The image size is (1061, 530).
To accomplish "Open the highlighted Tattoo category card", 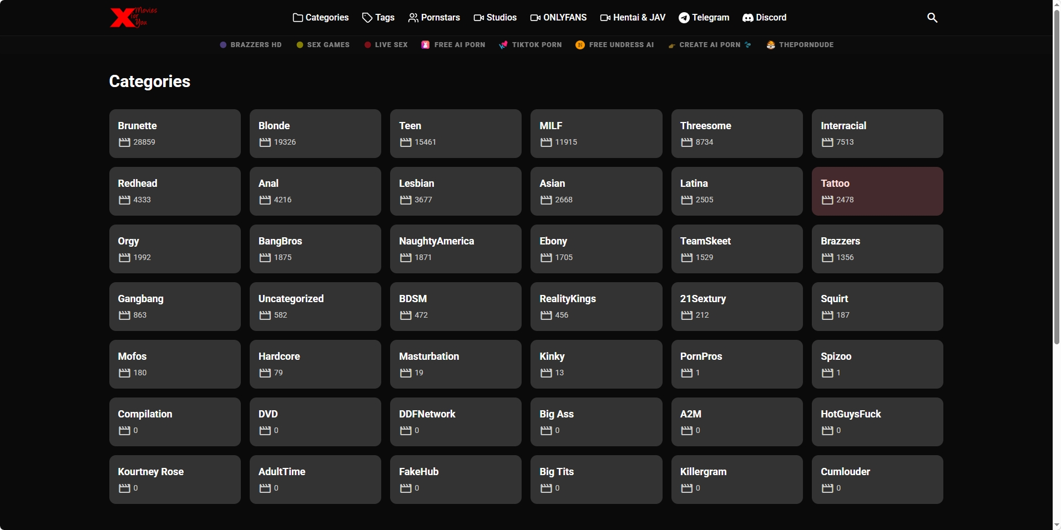I will click(x=877, y=191).
